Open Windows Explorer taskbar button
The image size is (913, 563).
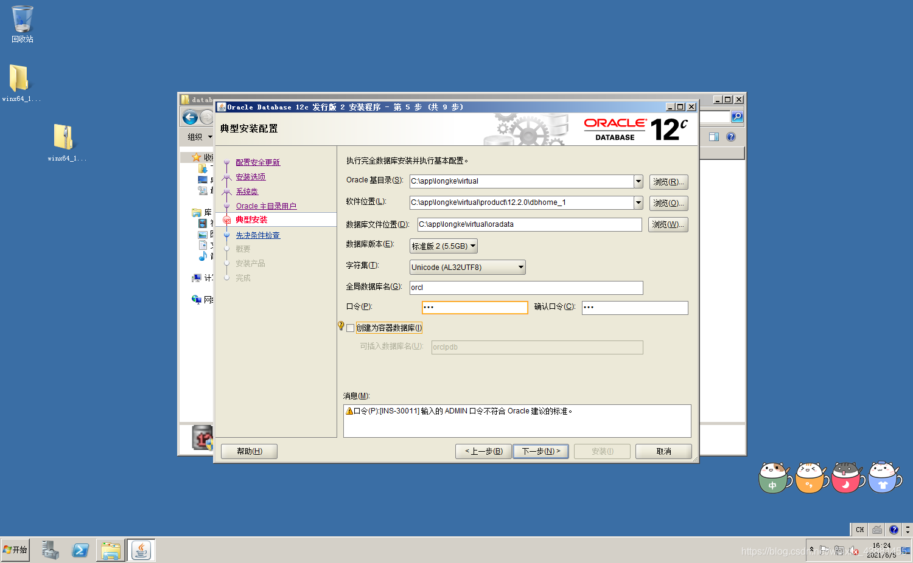[x=111, y=550]
